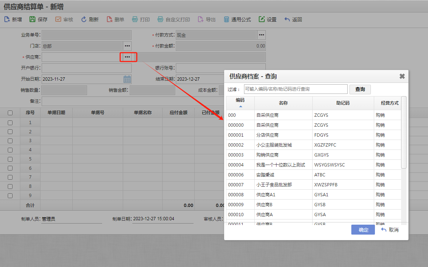Check the checkbox for row 1
Screen dimensions: 428x267
coord(10,123)
